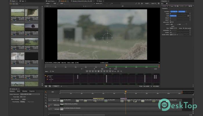Open the Project tab
The image size is (203, 116).
tap(13, 1)
